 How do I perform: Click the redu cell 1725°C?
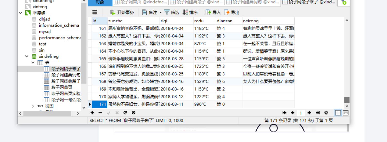pos(205,66)
